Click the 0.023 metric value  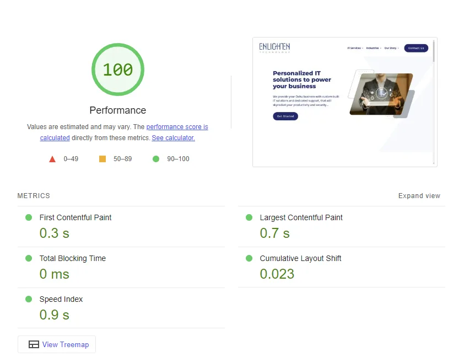tap(277, 274)
